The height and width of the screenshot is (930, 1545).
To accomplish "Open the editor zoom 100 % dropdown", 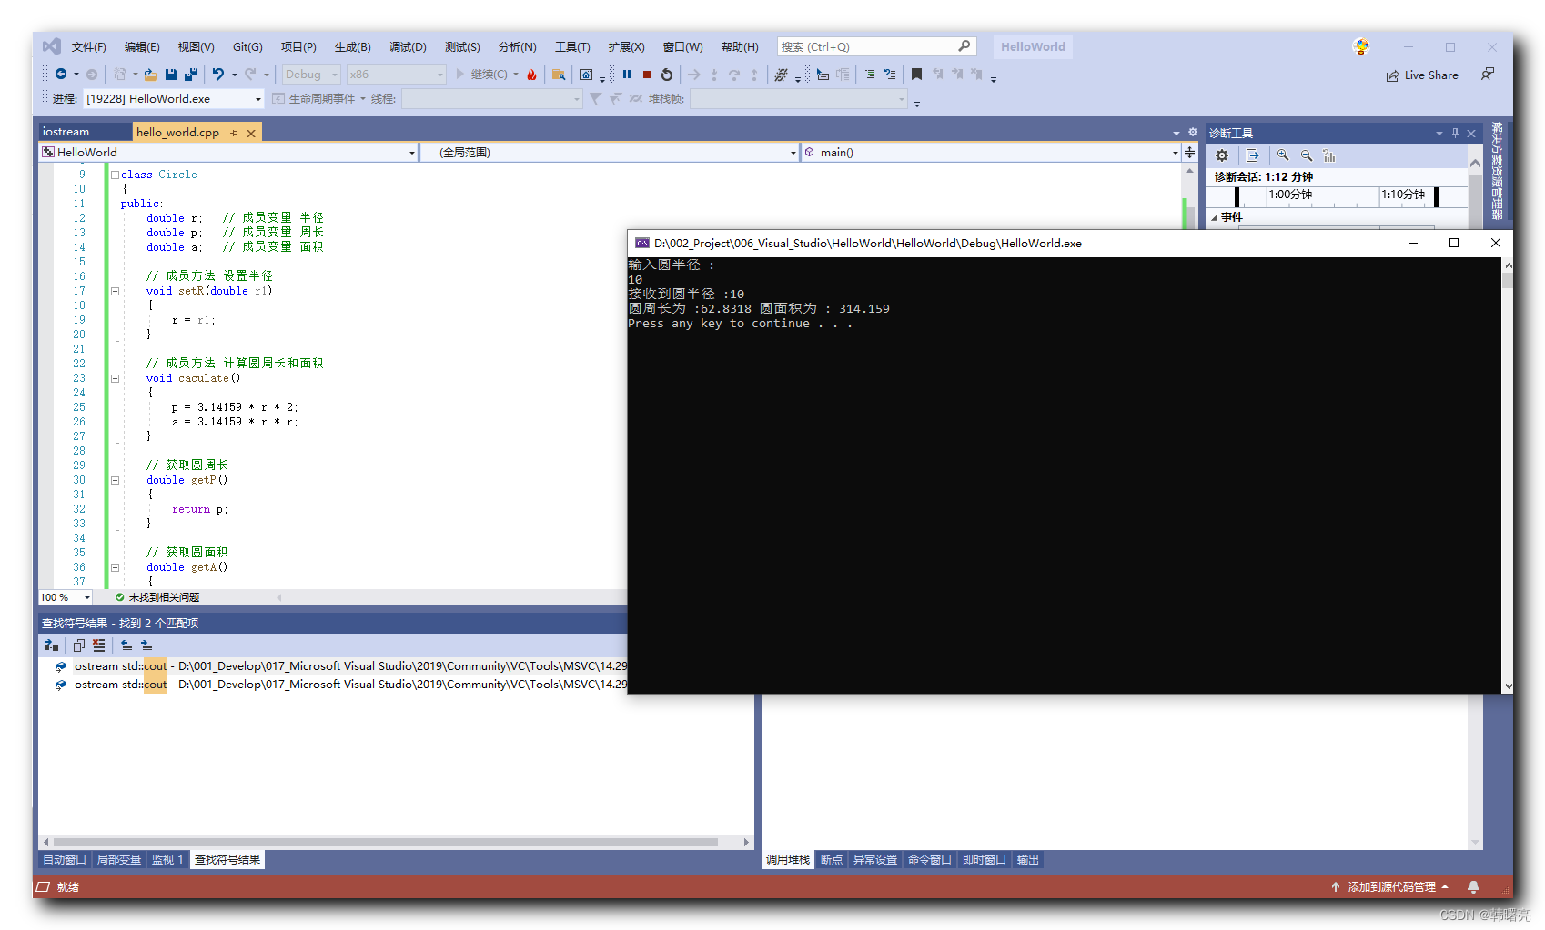I will (66, 597).
